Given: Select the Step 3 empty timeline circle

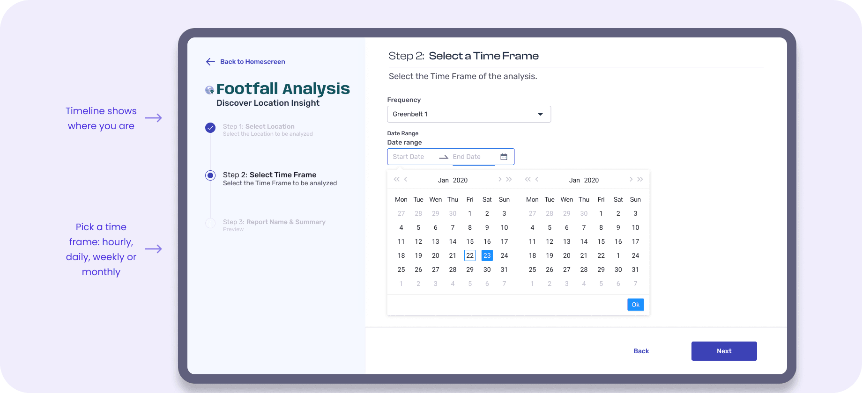Looking at the screenshot, I should [x=210, y=223].
